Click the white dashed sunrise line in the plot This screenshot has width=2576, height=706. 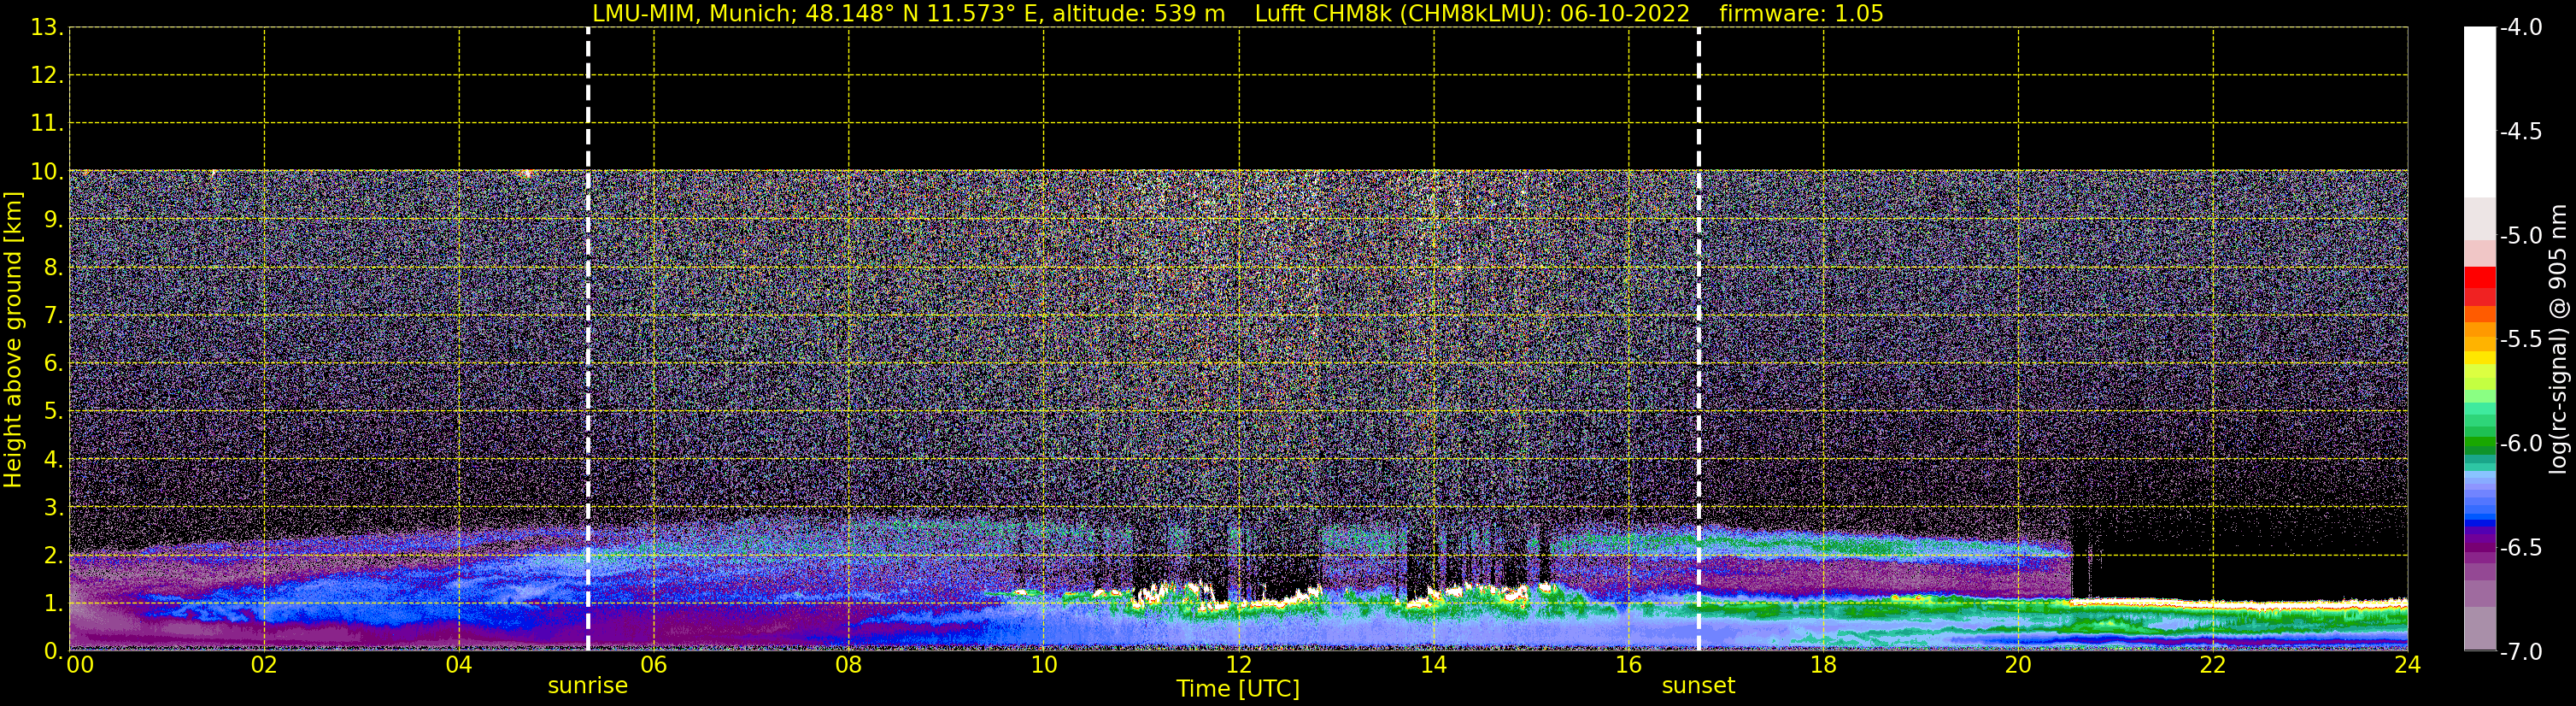pos(588,339)
